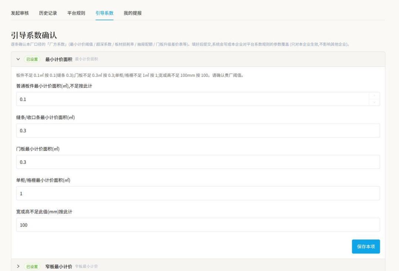Viewport: 399px width, 271px height.
Task: Open the 发起审核 tab
Action: tap(20, 13)
